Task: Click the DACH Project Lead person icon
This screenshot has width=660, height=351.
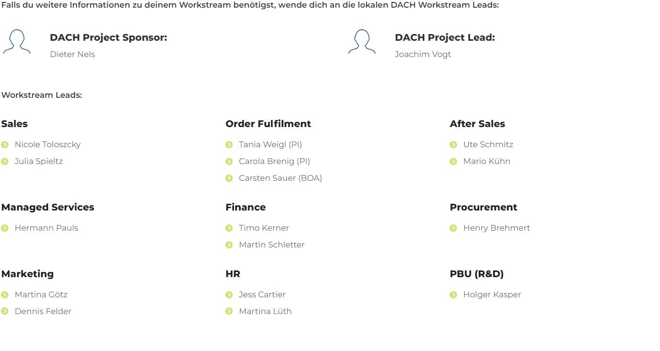Action: pyautogui.click(x=362, y=42)
